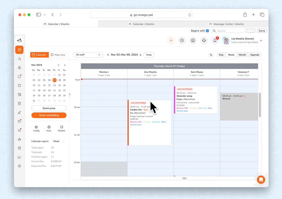Open the Calendar icon in left sidebar
Image resolution: width=282 pixels, height=199 pixels.
[19, 50]
